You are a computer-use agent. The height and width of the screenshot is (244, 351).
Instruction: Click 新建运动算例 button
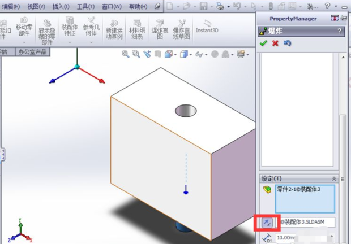click(114, 29)
